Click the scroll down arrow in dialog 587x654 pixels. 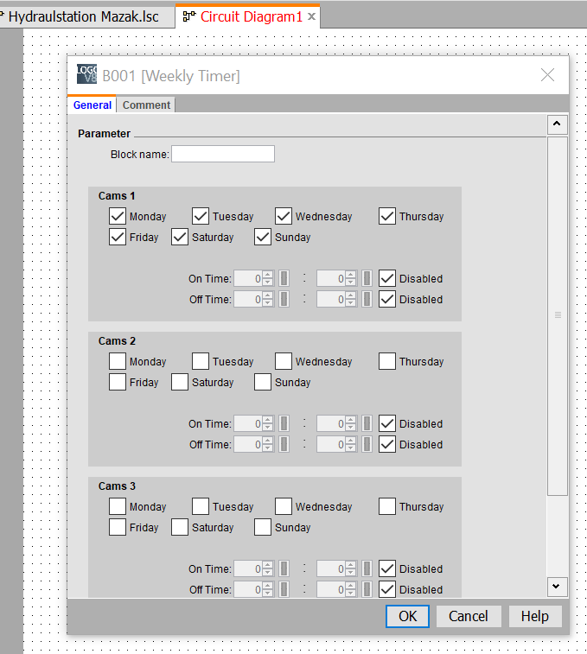[x=557, y=587]
